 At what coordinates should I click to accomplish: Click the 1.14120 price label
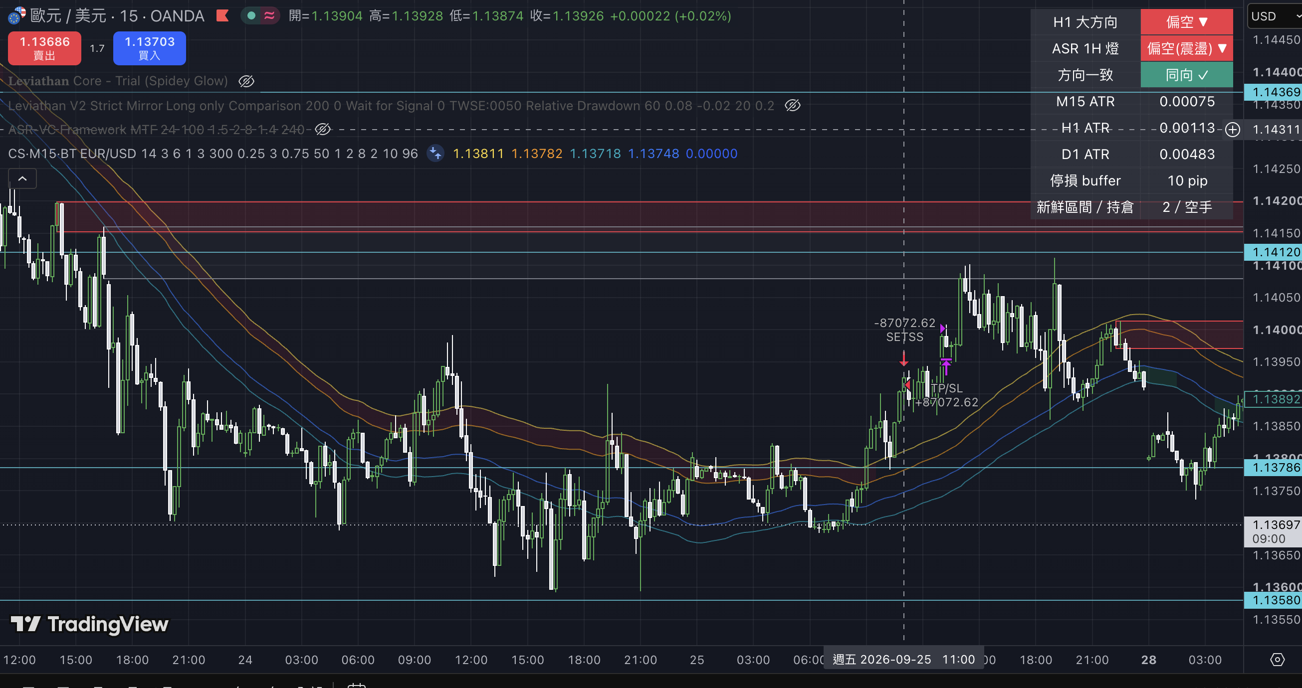[x=1273, y=252]
